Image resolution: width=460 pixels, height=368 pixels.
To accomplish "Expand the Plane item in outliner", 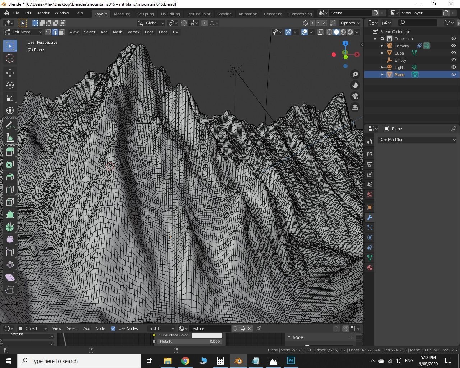I will click(x=382, y=74).
